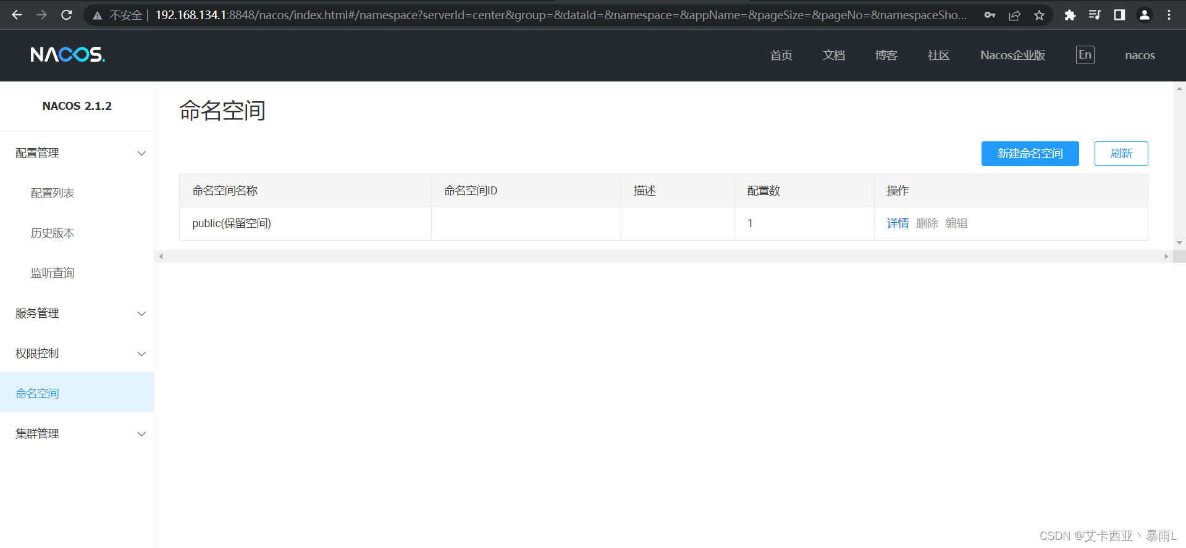Viewport: 1186px width, 548px height.
Task: Switch language with the En button
Action: [1085, 55]
